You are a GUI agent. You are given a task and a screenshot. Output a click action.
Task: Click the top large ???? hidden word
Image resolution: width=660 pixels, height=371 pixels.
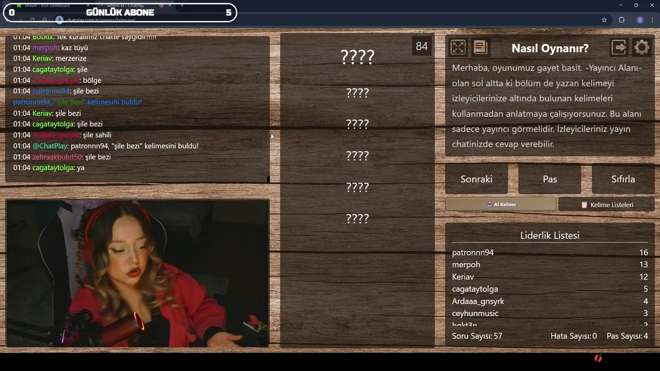(357, 57)
